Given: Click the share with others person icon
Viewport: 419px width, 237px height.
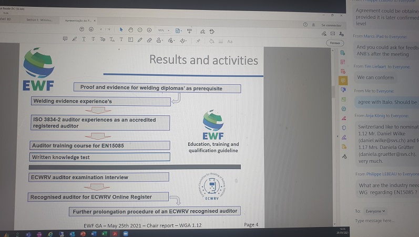Looking at the screenshot, I should click(341, 34).
